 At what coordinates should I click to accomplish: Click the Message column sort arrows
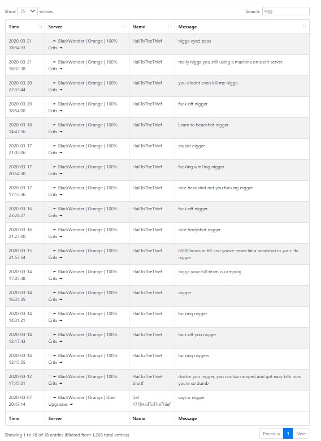click(304, 27)
